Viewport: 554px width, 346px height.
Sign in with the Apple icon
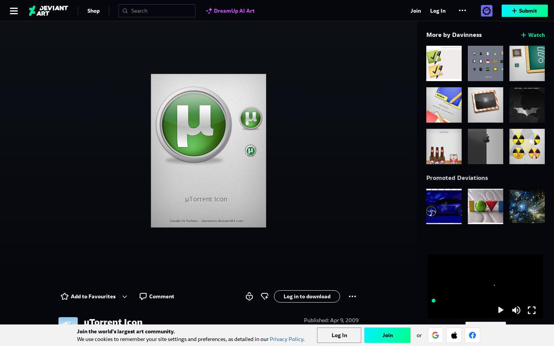pyautogui.click(x=454, y=335)
